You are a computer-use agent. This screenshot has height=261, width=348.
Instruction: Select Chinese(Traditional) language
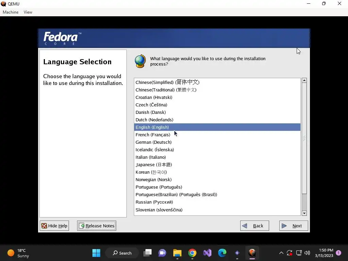pyautogui.click(x=217, y=90)
